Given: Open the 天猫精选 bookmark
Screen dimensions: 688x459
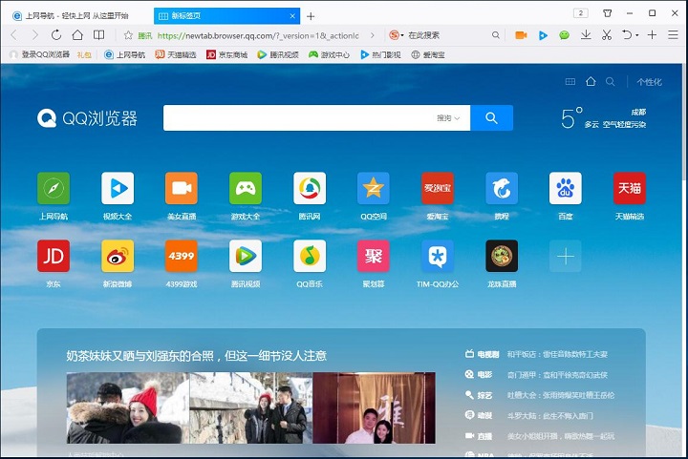Looking at the screenshot, I should tap(176, 54).
